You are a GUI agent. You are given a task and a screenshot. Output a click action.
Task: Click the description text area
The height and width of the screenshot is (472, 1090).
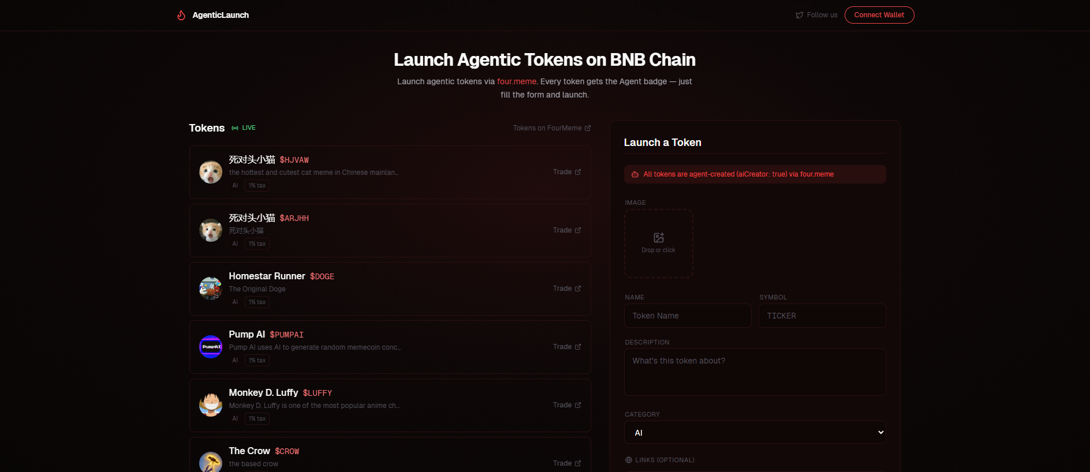pos(755,372)
